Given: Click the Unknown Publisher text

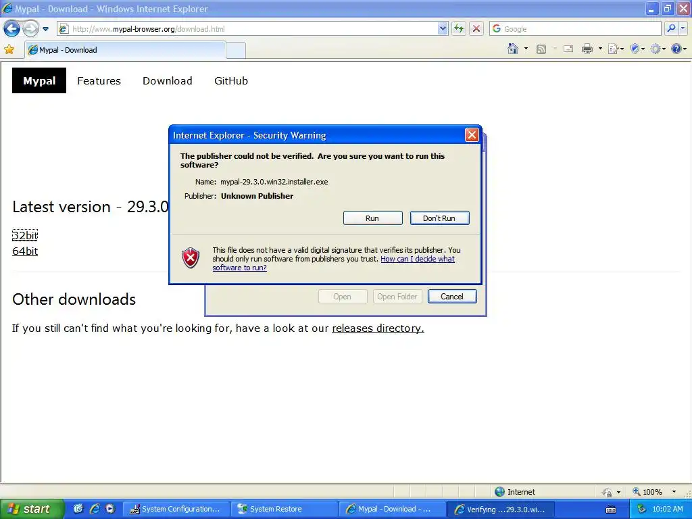Looking at the screenshot, I should [257, 196].
